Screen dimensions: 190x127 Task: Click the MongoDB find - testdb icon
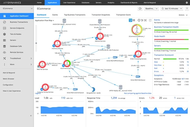(93, 89)
